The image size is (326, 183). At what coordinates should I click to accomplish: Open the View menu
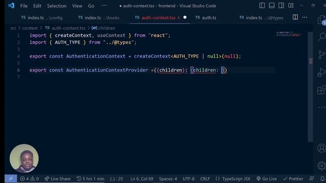tap(77, 6)
